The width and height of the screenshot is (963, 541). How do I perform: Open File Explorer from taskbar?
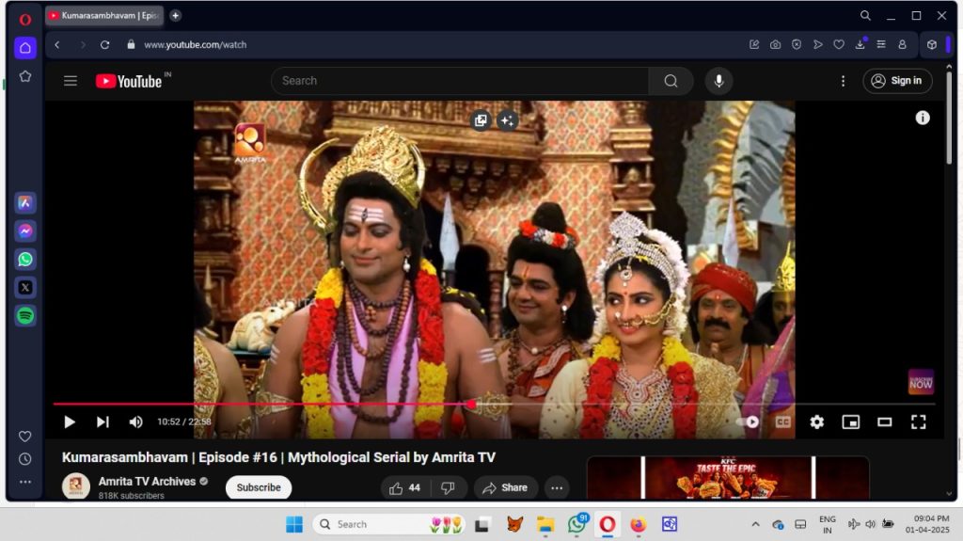pos(545,524)
